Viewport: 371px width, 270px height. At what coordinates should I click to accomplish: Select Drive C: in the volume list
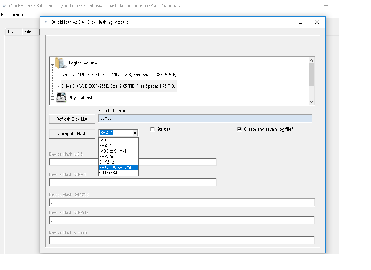(x=119, y=75)
